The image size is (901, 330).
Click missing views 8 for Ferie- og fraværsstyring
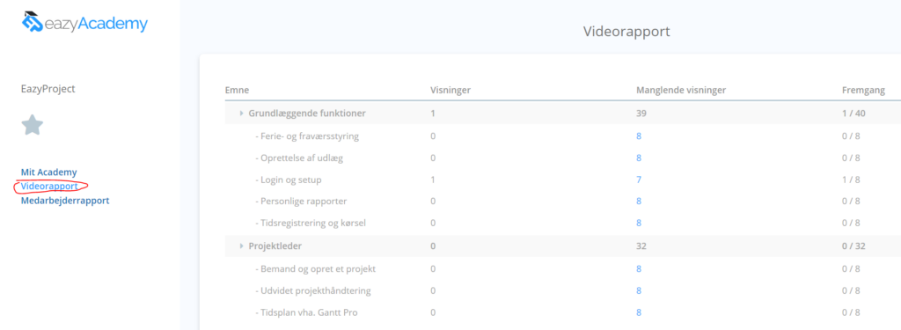pos(639,136)
